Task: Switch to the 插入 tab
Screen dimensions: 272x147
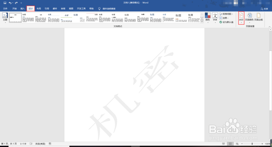Action: (23, 8)
